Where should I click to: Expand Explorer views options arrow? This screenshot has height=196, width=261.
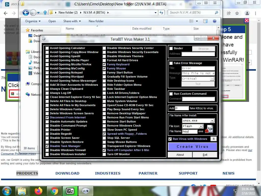tap(197, 21)
